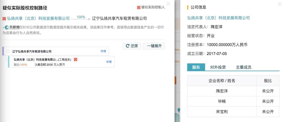Switch to the 对外投资 tab
This screenshot has height=122, width=284.
[x=218, y=67]
